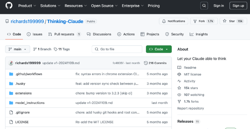Open the main branch selector dropdown
The height and width of the screenshot is (129, 250).
[x=17, y=49]
